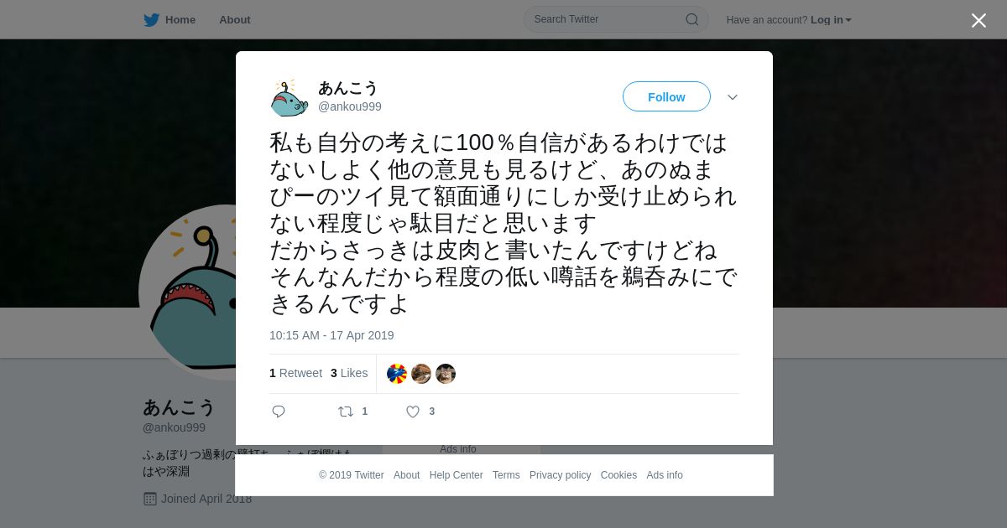This screenshot has width=1007, height=528.
Task: Click the heart like icon
Action: [x=413, y=412]
